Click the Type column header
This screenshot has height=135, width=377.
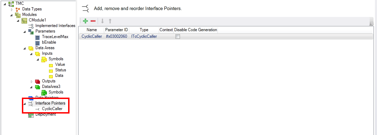144,30
